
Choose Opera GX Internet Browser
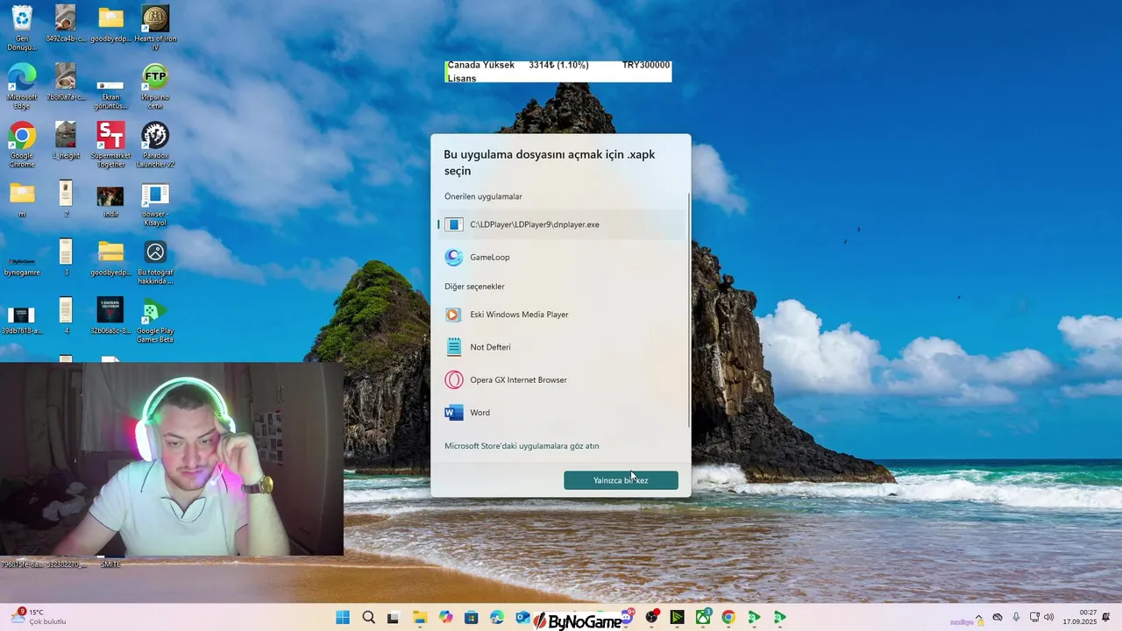click(x=561, y=379)
